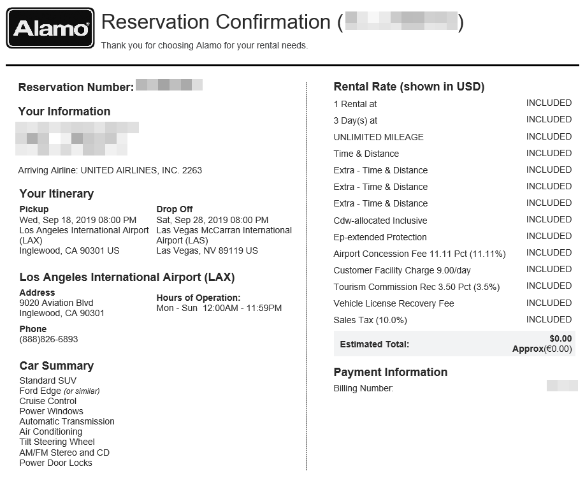585x478 pixels.
Task: Click the Pickup date Wed, Sep 18, 2019
Action: [78, 220]
